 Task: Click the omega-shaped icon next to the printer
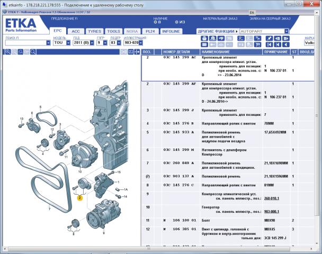(212, 39)
